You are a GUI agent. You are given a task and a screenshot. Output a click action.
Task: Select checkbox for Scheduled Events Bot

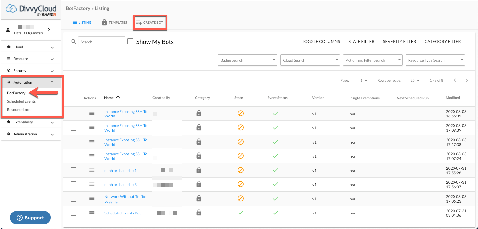click(73, 213)
